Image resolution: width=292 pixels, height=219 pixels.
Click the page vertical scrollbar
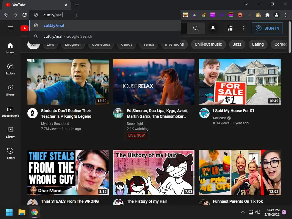tap(290, 37)
